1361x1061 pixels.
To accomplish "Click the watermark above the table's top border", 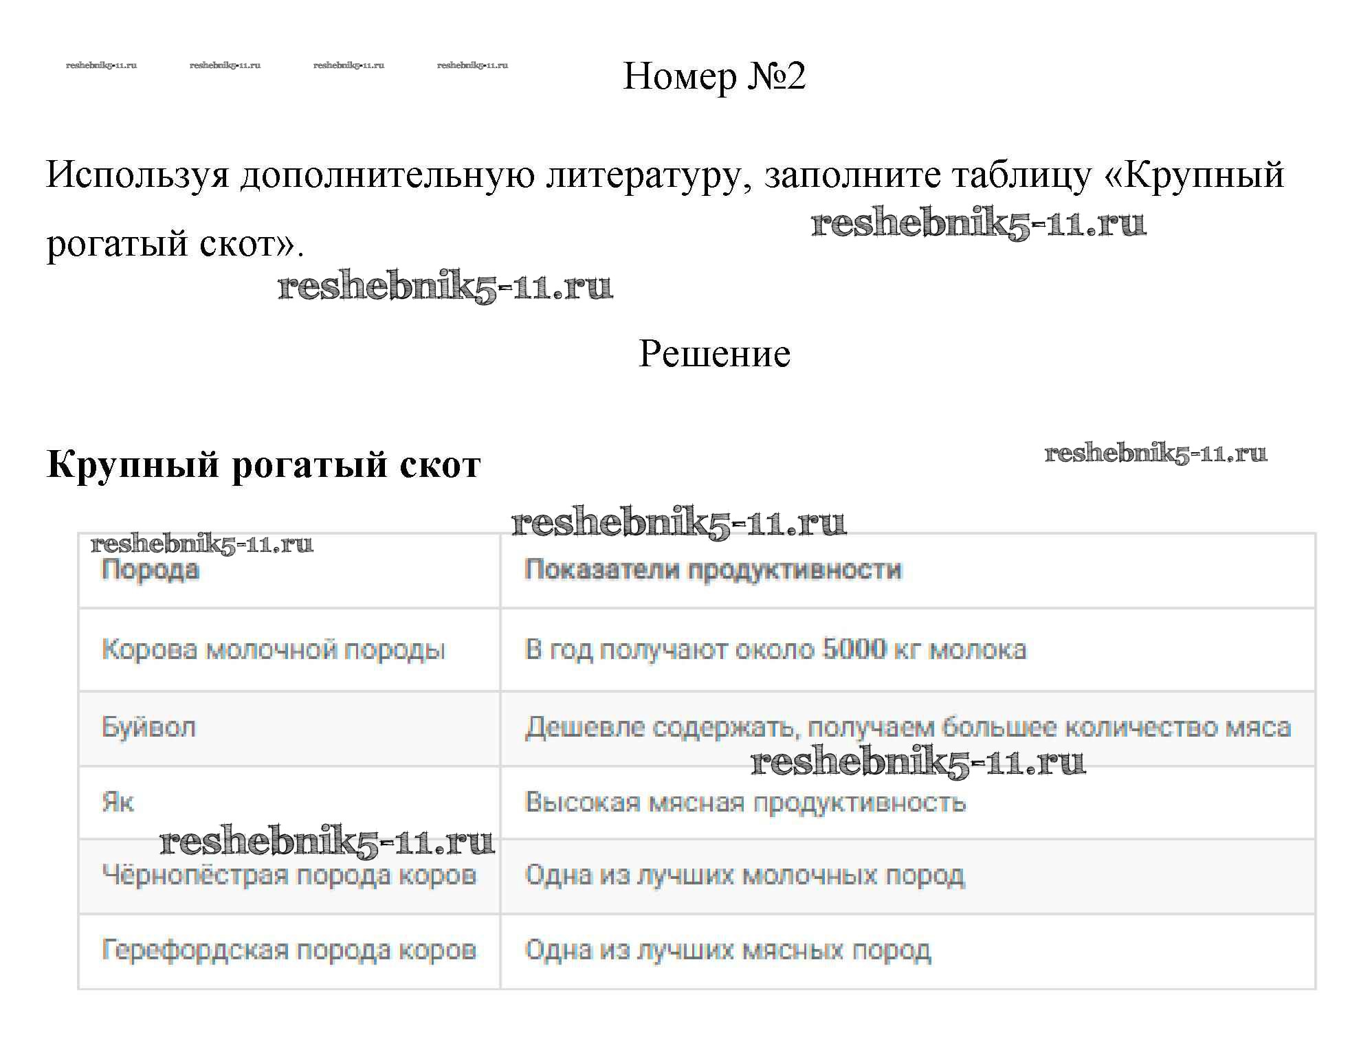I will (x=678, y=524).
